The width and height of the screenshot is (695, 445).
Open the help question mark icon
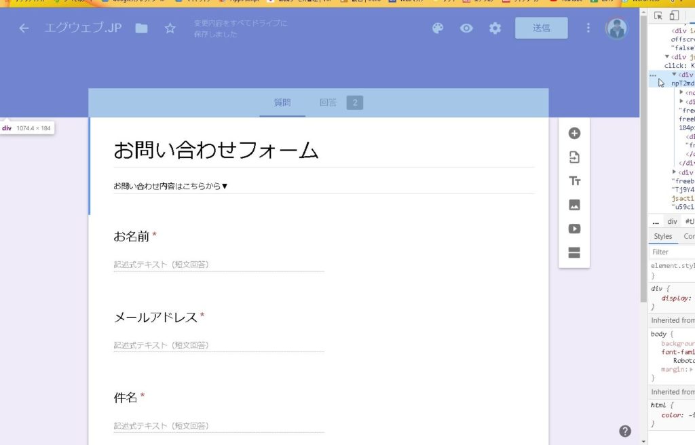click(x=625, y=431)
